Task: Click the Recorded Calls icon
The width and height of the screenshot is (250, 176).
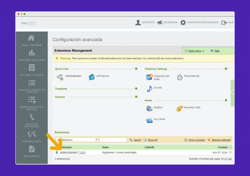Action: point(180,109)
